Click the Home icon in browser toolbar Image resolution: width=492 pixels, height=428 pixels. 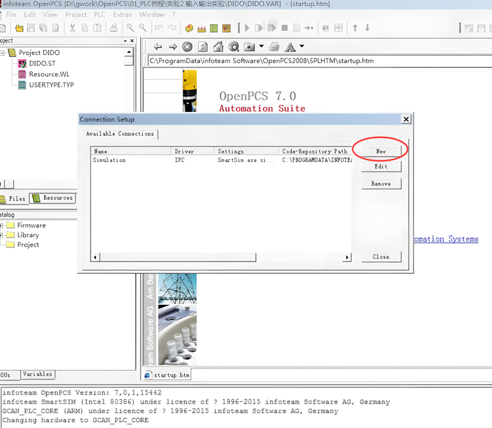tap(218, 47)
